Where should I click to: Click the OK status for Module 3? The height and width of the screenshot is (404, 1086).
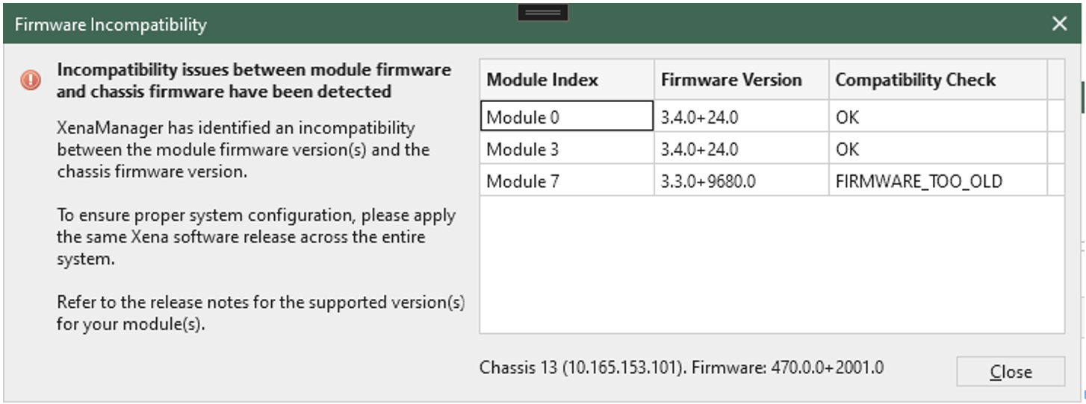click(x=938, y=149)
